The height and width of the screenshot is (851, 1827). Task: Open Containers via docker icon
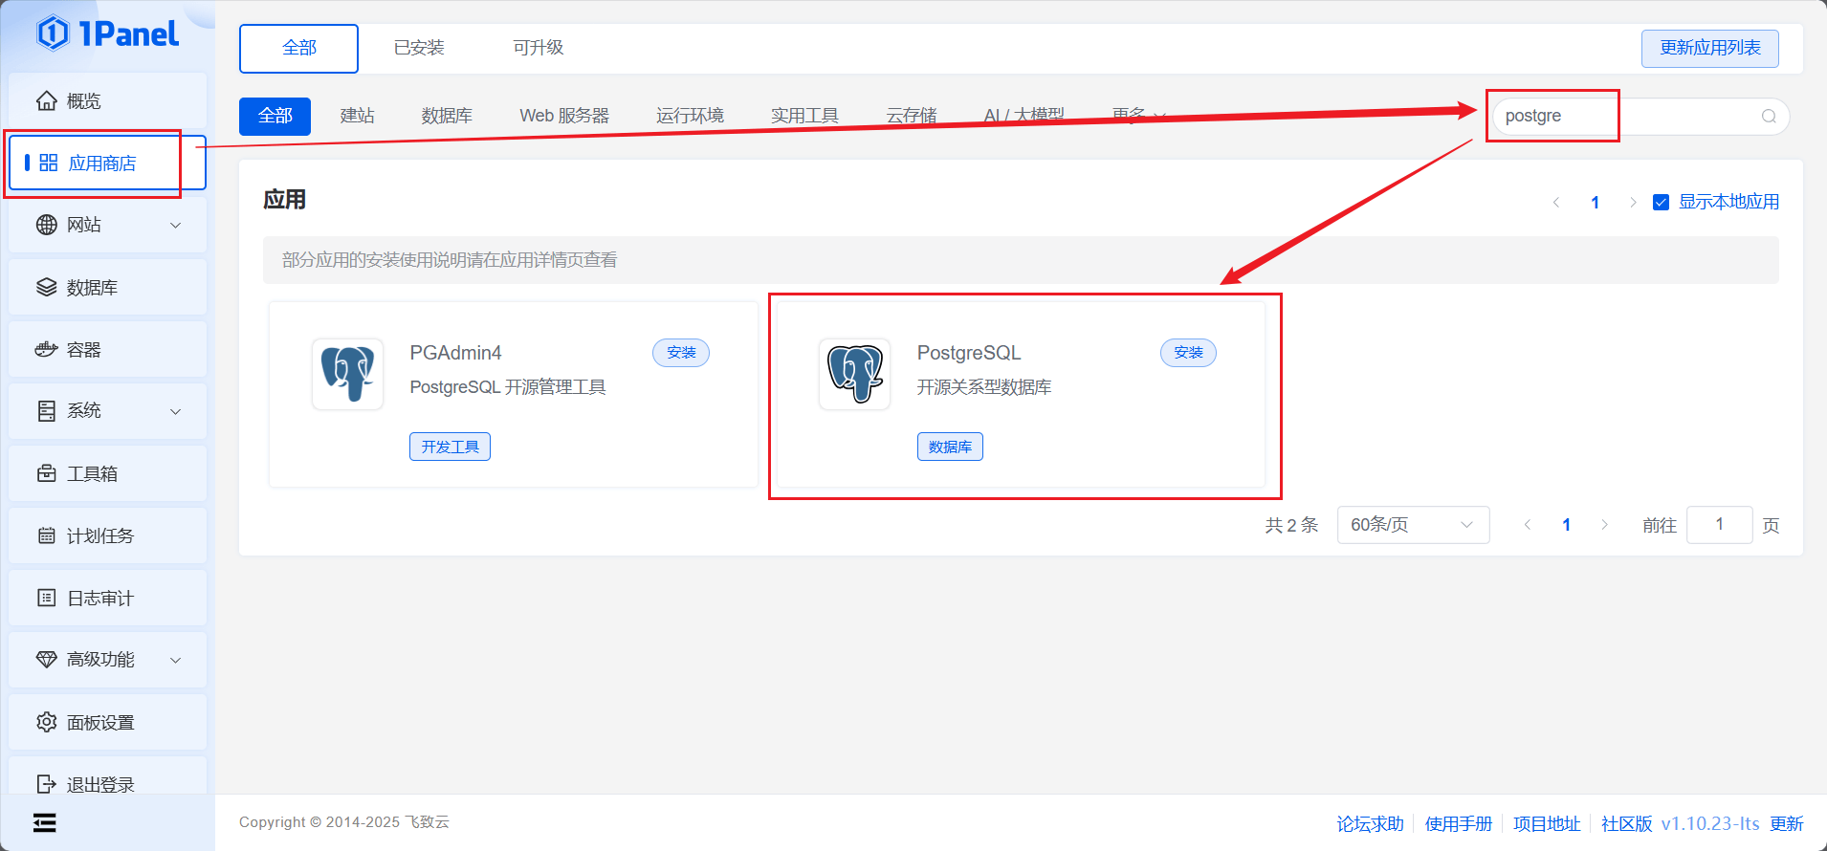click(x=46, y=350)
